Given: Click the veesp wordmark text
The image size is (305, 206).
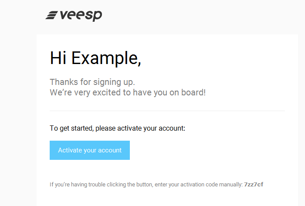Looking at the screenshot, I should 81,16.
